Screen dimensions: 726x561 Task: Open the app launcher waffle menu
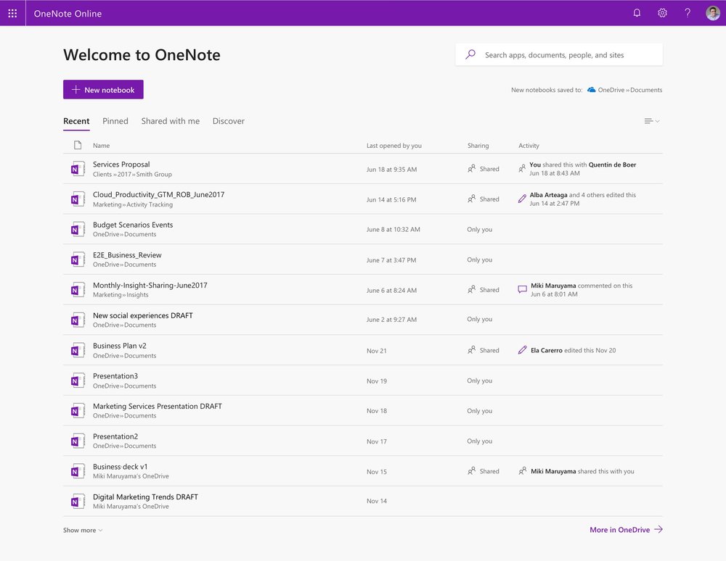[12, 13]
